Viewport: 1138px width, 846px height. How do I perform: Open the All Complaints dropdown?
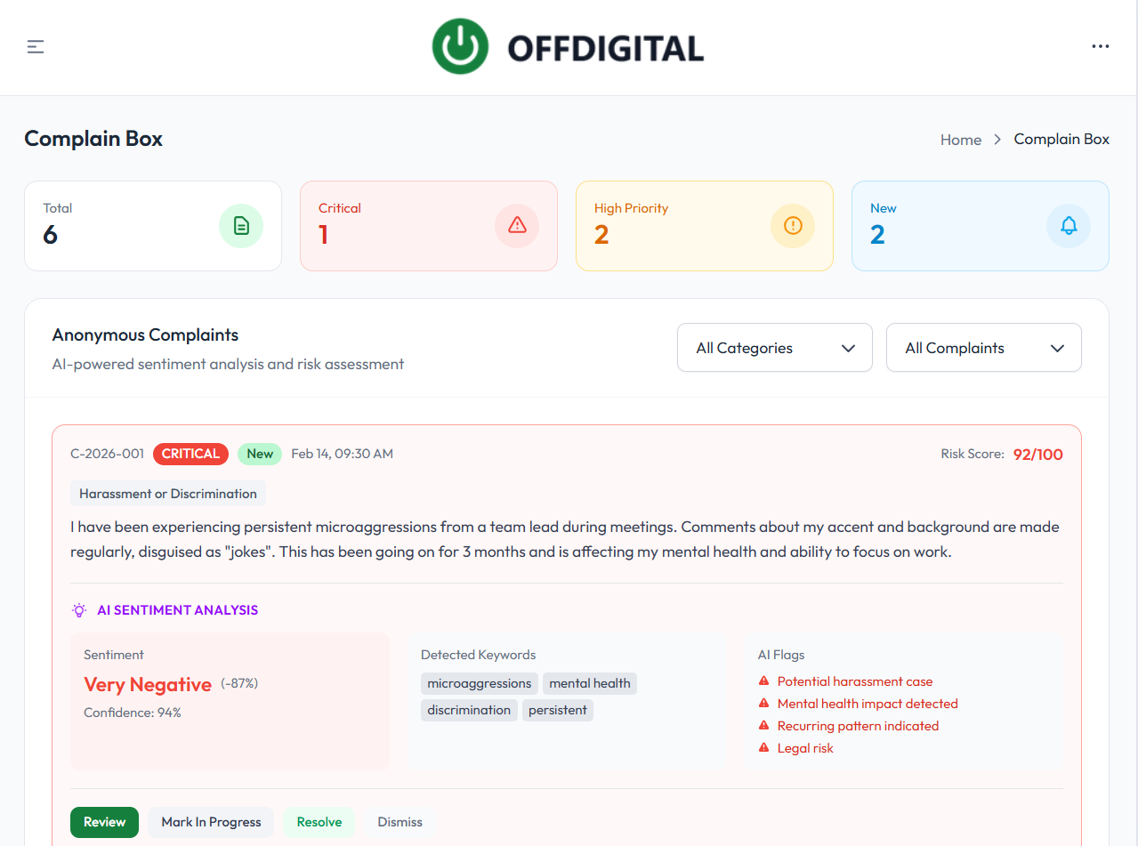pyautogui.click(x=983, y=347)
